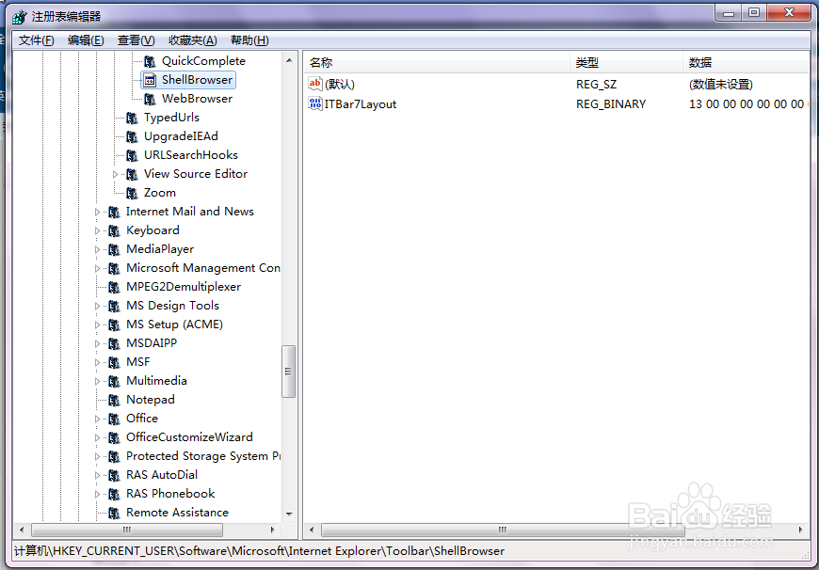Screen dimensions: 819x570
Task: Click the Multimedia key folder icon
Action: [115, 381]
